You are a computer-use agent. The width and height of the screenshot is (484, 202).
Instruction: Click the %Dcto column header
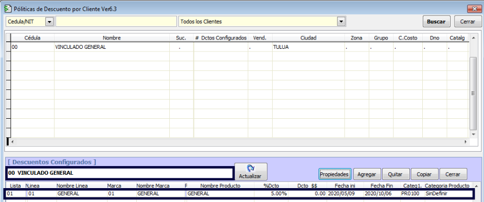(x=271, y=186)
